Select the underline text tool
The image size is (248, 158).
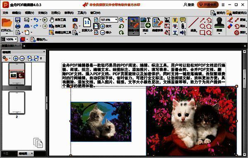[175, 33]
